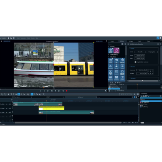
Task: Collapse the Position settings group
Action: tap(130, 67)
